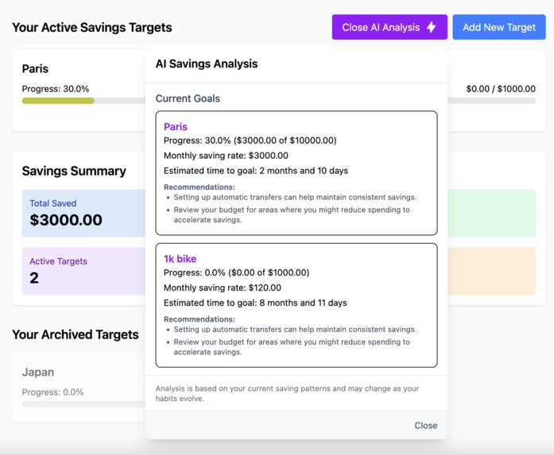Click the Active Targets summary tile

83,271
